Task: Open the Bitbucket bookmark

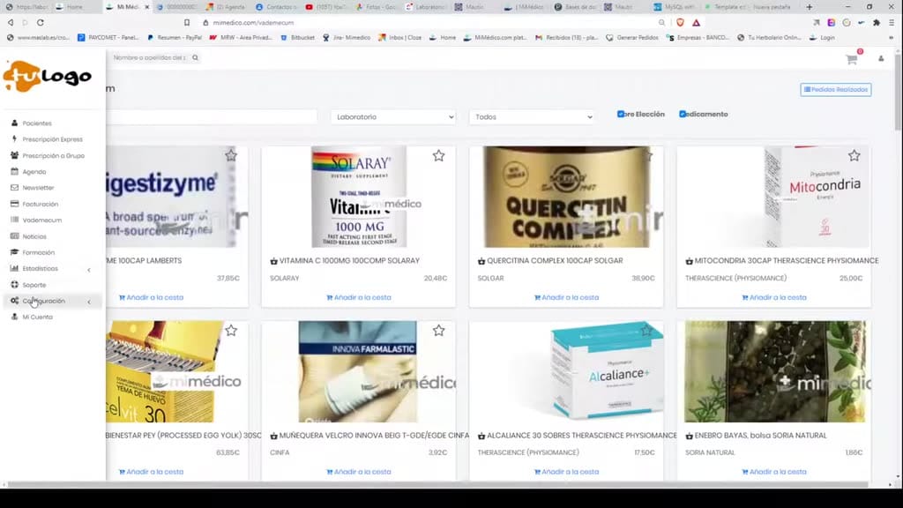Action: 298,37
